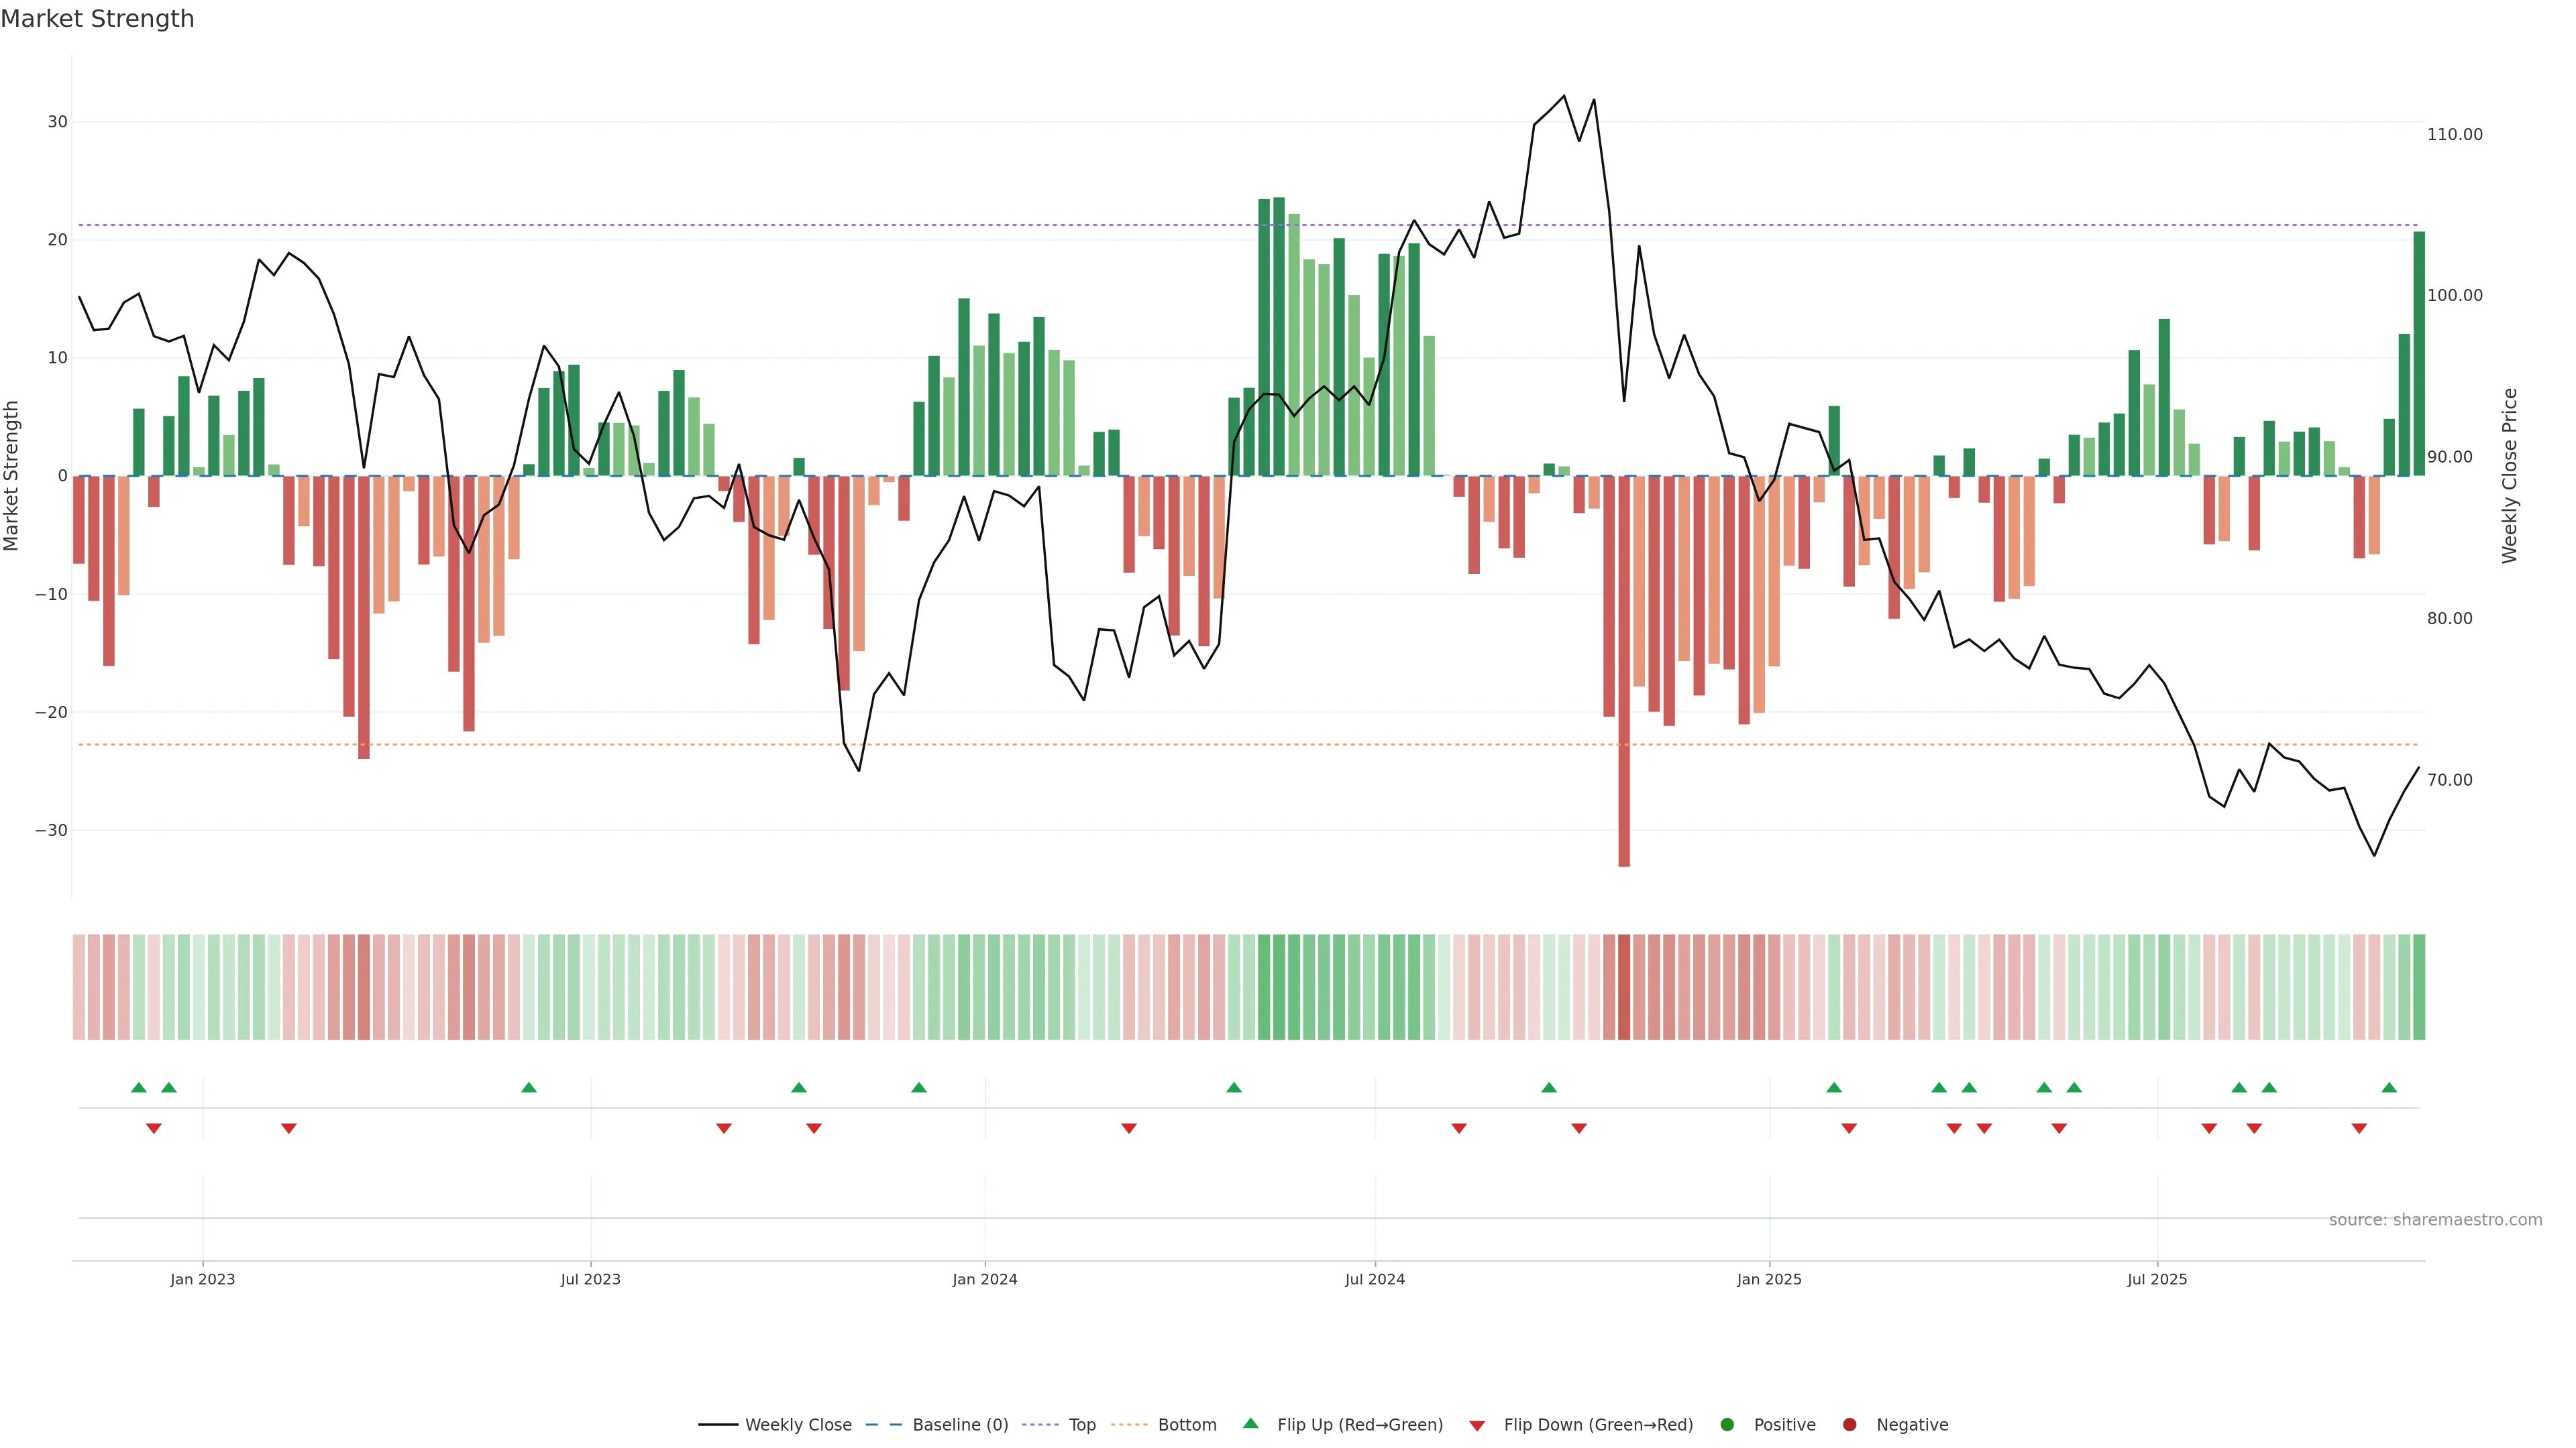2576x1448 pixels.
Task: Click the Flip Down red triangle legend icon
Action: click(1477, 1426)
